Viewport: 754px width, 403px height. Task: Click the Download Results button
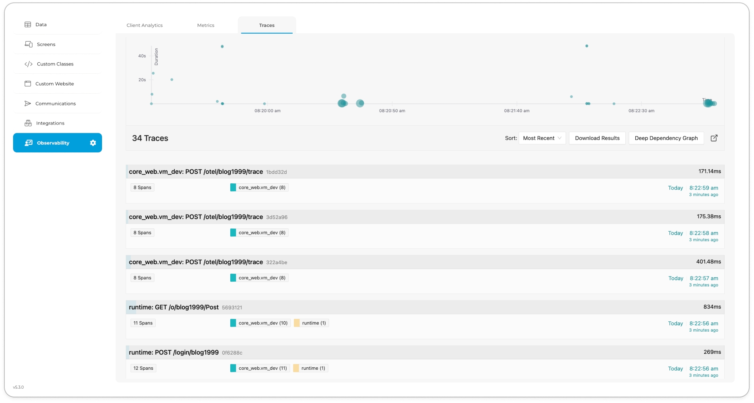[597, 138]
